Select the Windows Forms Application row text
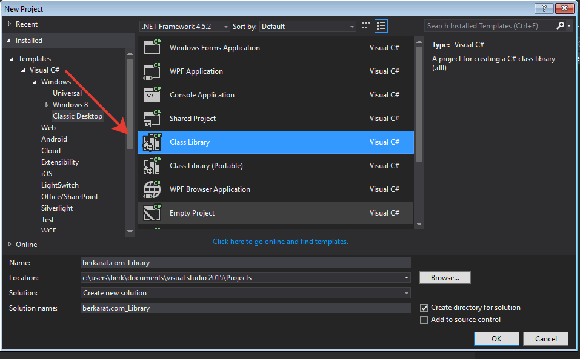The height and width of the screenshot is (359, 580). [215, 48]
